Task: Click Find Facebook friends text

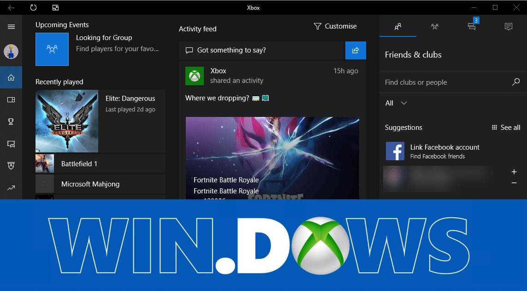Action: coord(437,157)
